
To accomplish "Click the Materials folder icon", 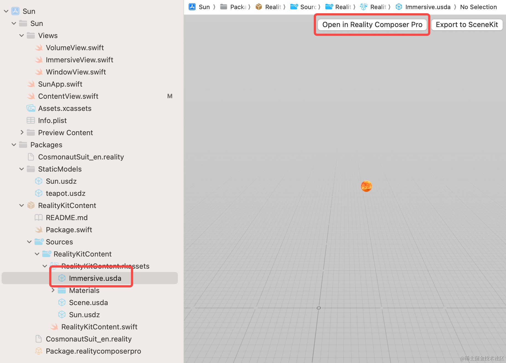I will point(62,290).
